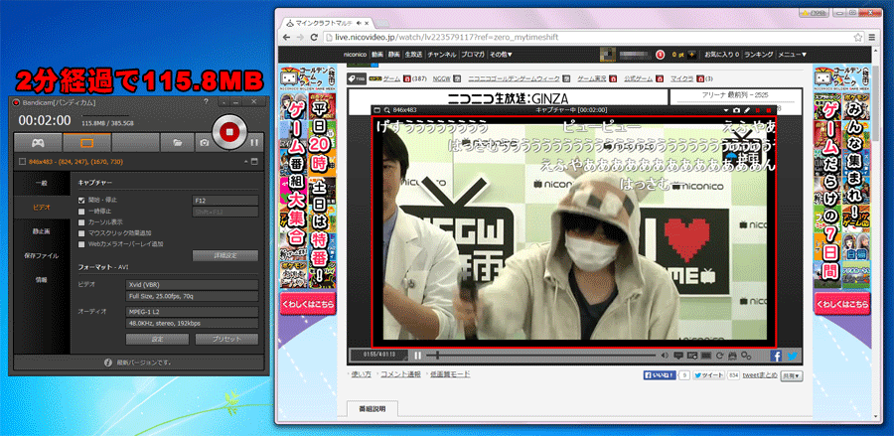Click magnifier icon on capture overlay bar
Viewport: 894px width, 436px height.
(x=386, y=110)
